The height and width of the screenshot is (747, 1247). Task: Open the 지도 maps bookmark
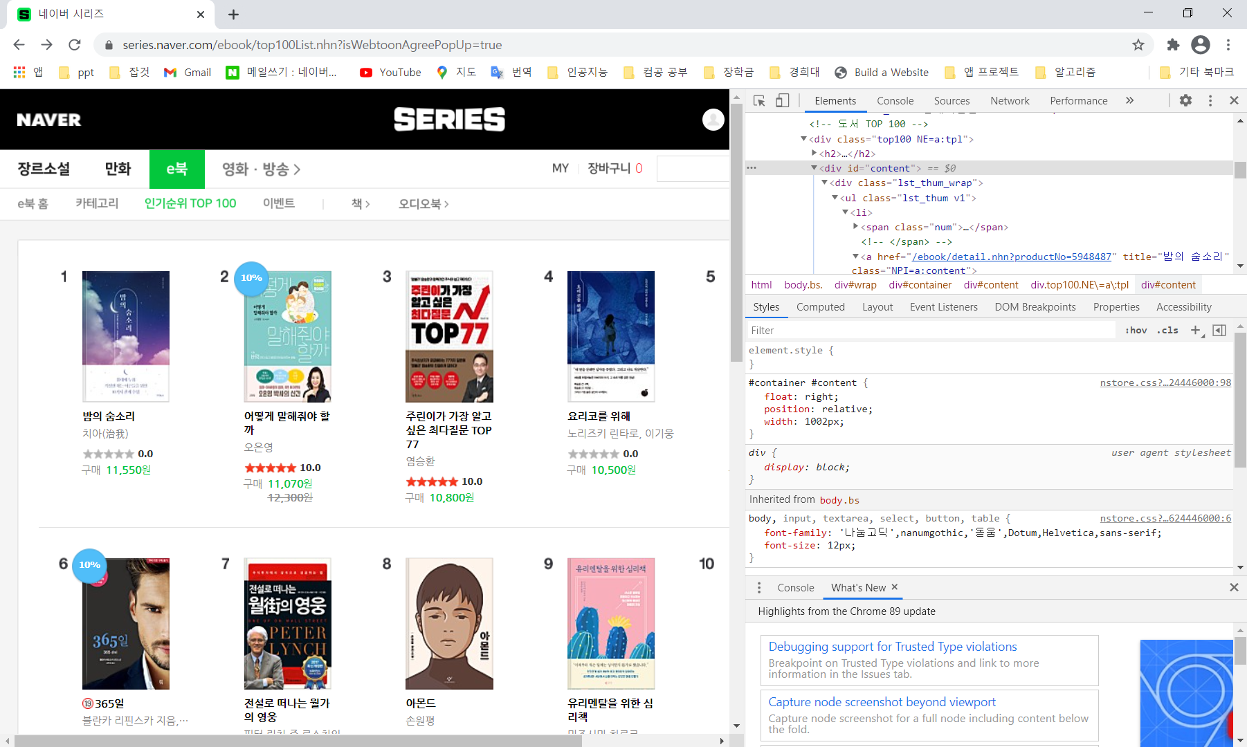pos(456,72)
